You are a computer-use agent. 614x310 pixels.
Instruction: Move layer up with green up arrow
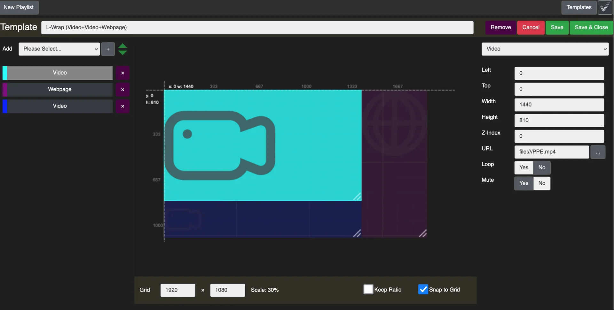tap(122, 46)
